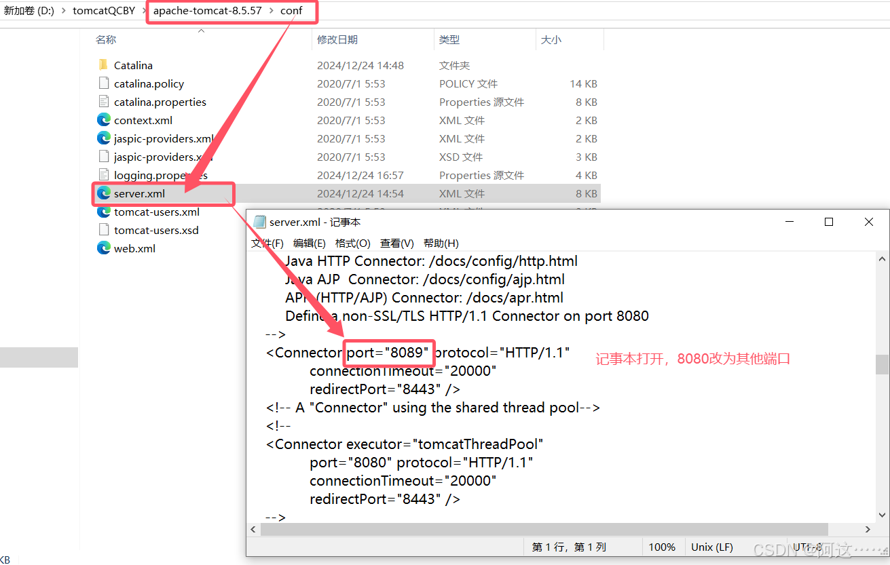The width and height of the screenshot is (890, 565).
Task: Select the tomcat-users.xml file icon
Action: 103,212
